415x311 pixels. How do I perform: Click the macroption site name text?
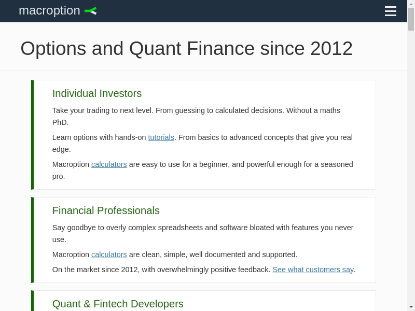tap(49, 10)
